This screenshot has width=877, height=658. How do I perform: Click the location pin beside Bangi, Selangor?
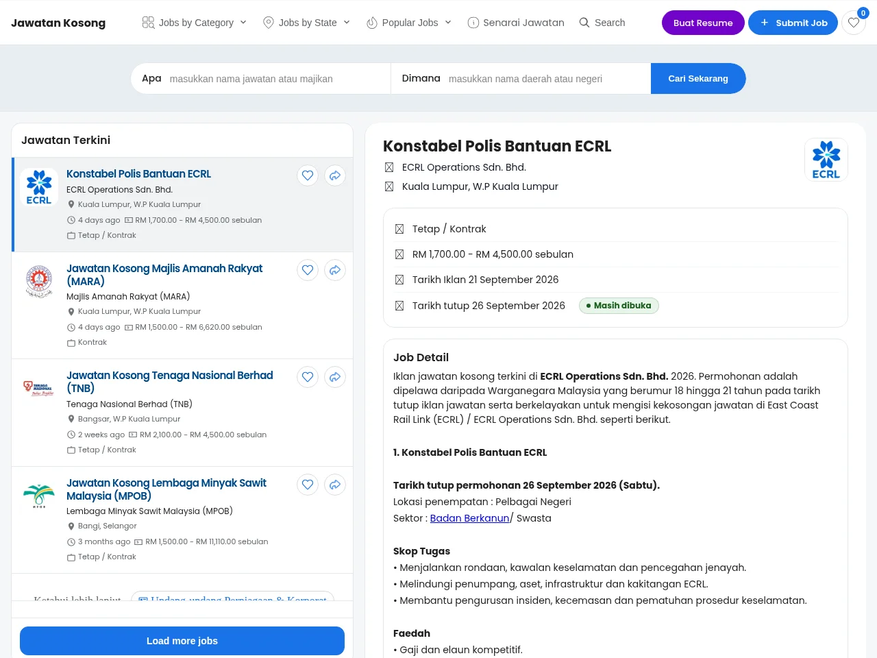coord(71,526)
